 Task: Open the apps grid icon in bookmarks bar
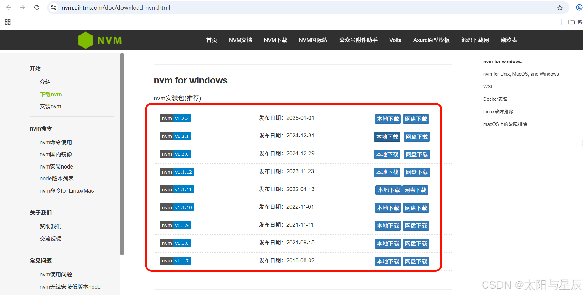pos(8,22)
